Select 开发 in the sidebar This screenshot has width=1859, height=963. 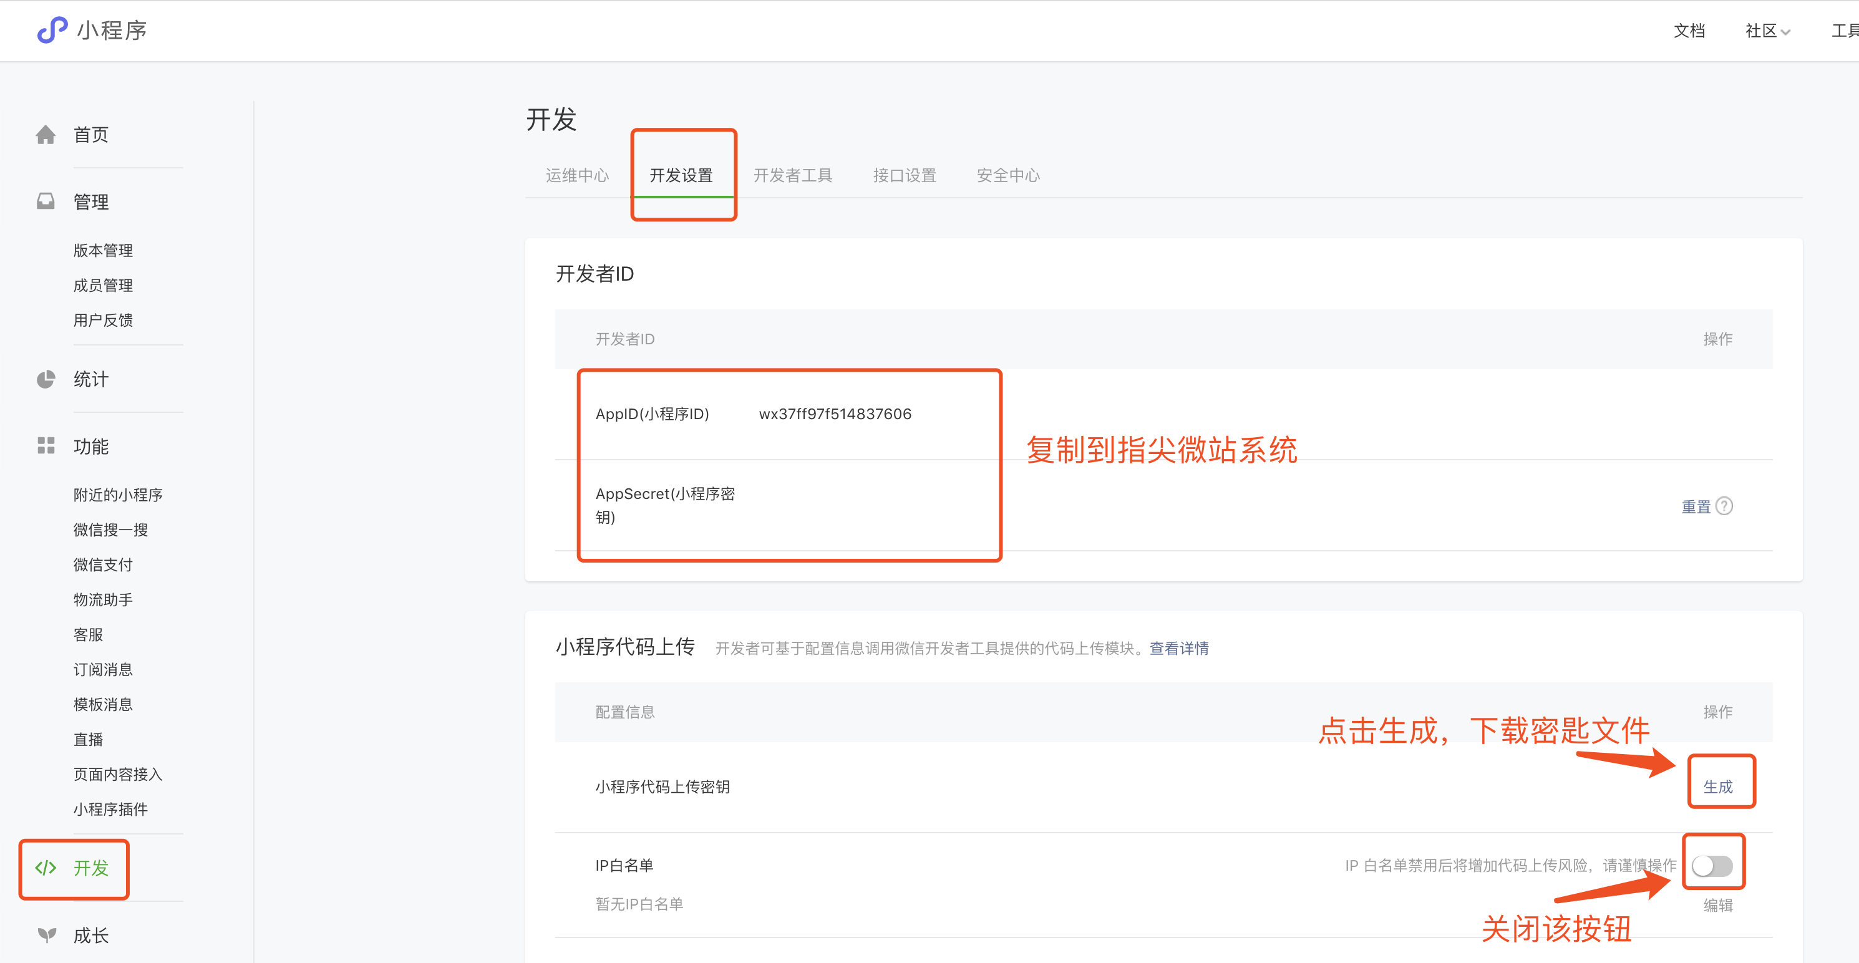point(91,868)
